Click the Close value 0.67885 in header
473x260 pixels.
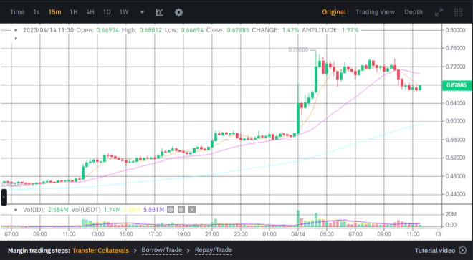[x=238, y=30]
